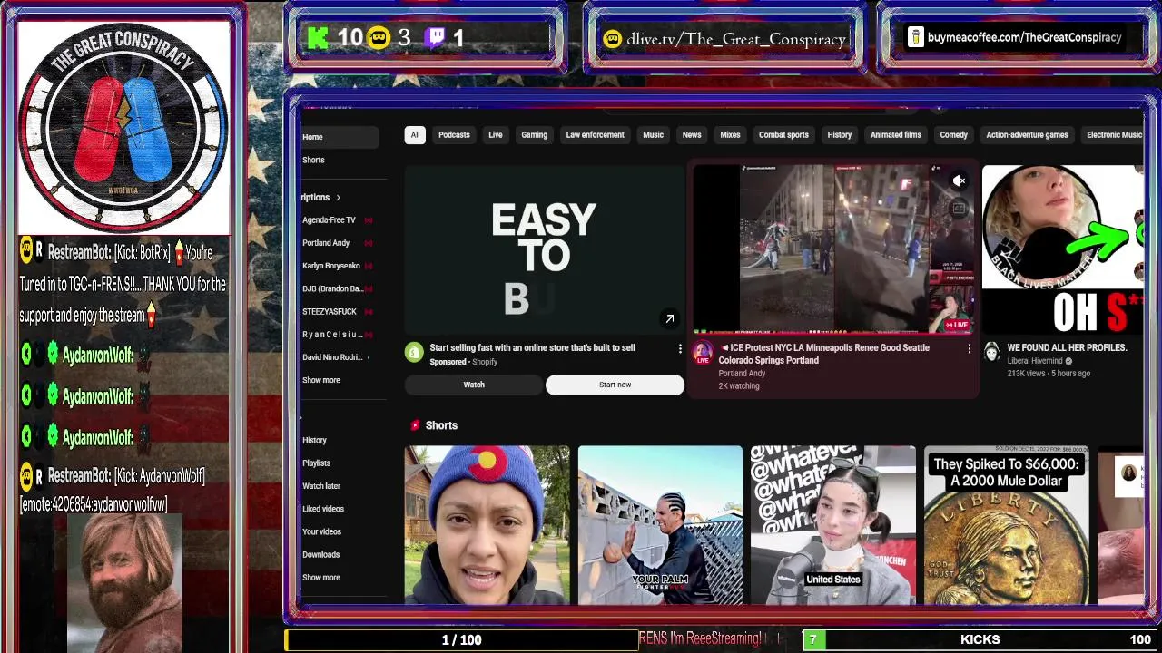Select the Animated films filter chip
The width and height of the screenshot is (1162, 653).
[x=895, y=134]
